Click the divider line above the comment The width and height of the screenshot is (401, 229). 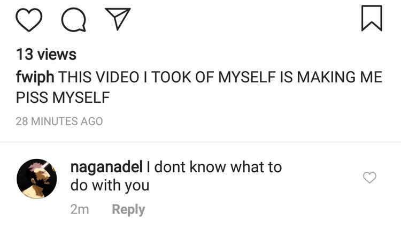point(200,142)
